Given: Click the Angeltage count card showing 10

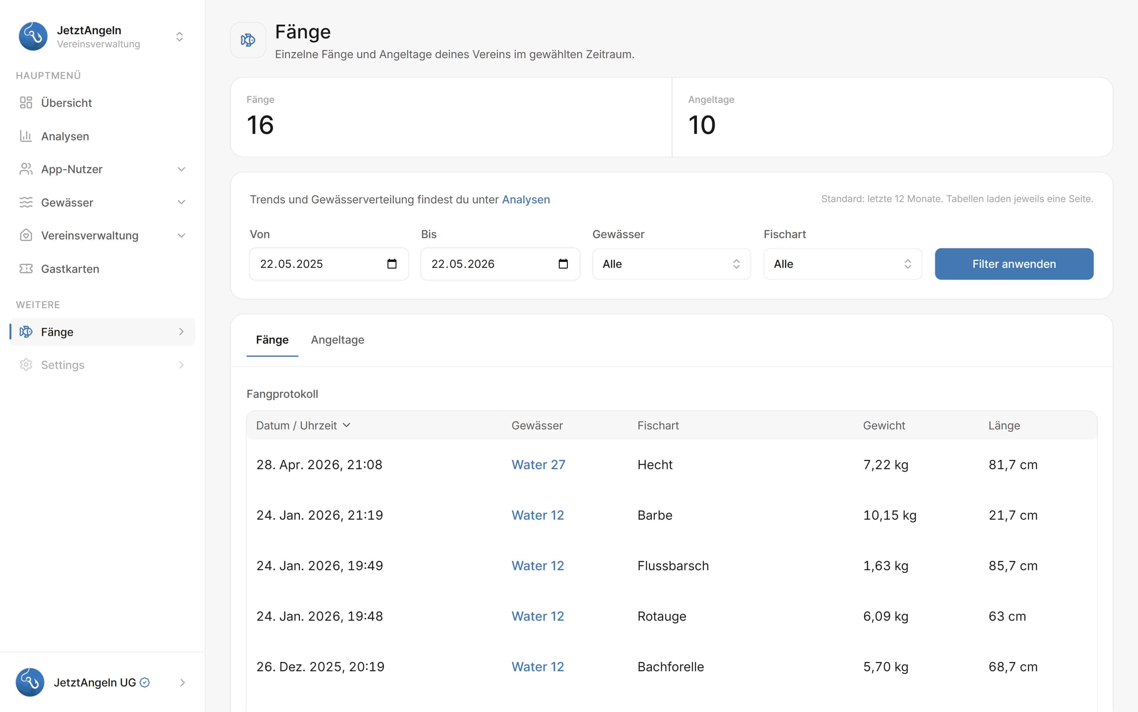Looking at the screenshot, I should (x=892, y=117).
